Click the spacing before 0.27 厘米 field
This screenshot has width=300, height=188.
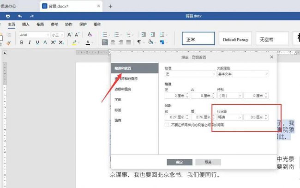[177, 117]
